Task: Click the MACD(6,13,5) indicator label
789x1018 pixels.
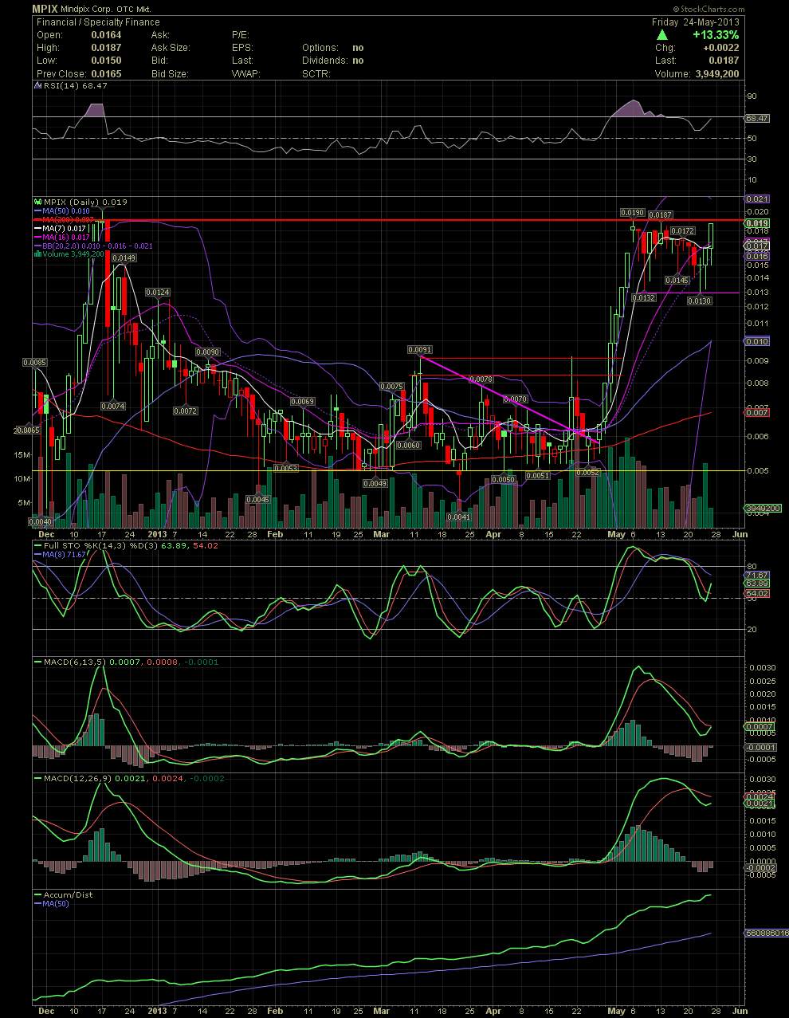Action: pos(73,662)
